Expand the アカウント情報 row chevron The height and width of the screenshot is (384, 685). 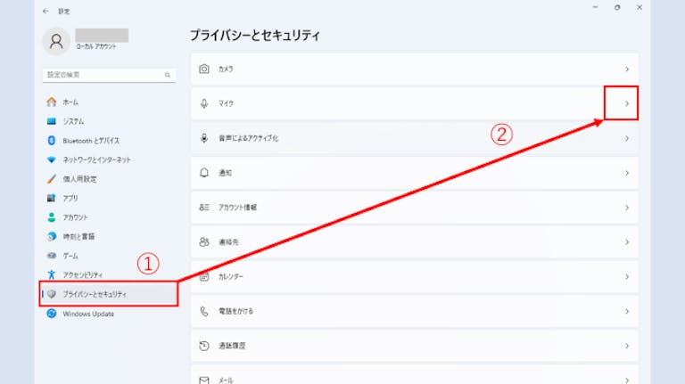(627, 208)
